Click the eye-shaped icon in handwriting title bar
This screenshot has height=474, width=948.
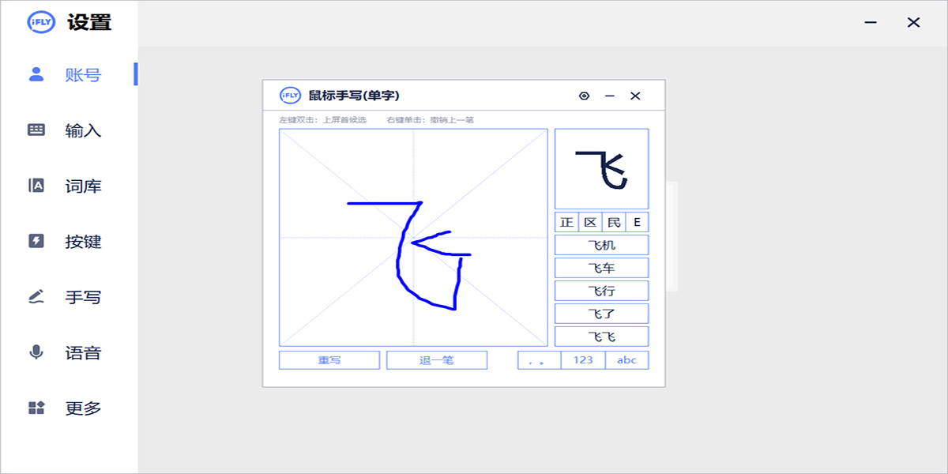coord(584,96)
